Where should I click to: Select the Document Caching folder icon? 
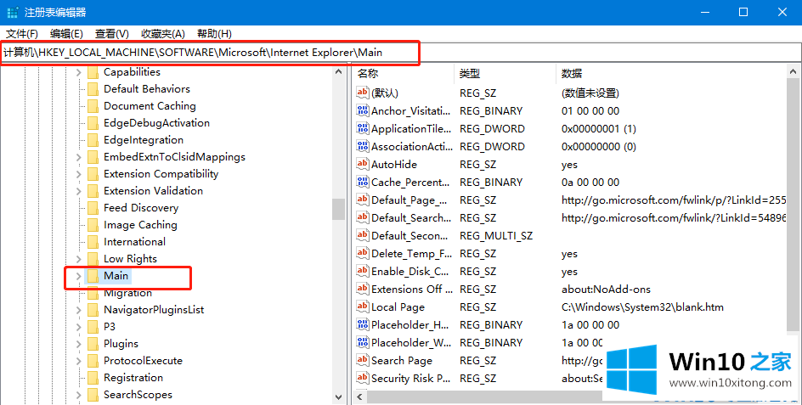(93, 106)
